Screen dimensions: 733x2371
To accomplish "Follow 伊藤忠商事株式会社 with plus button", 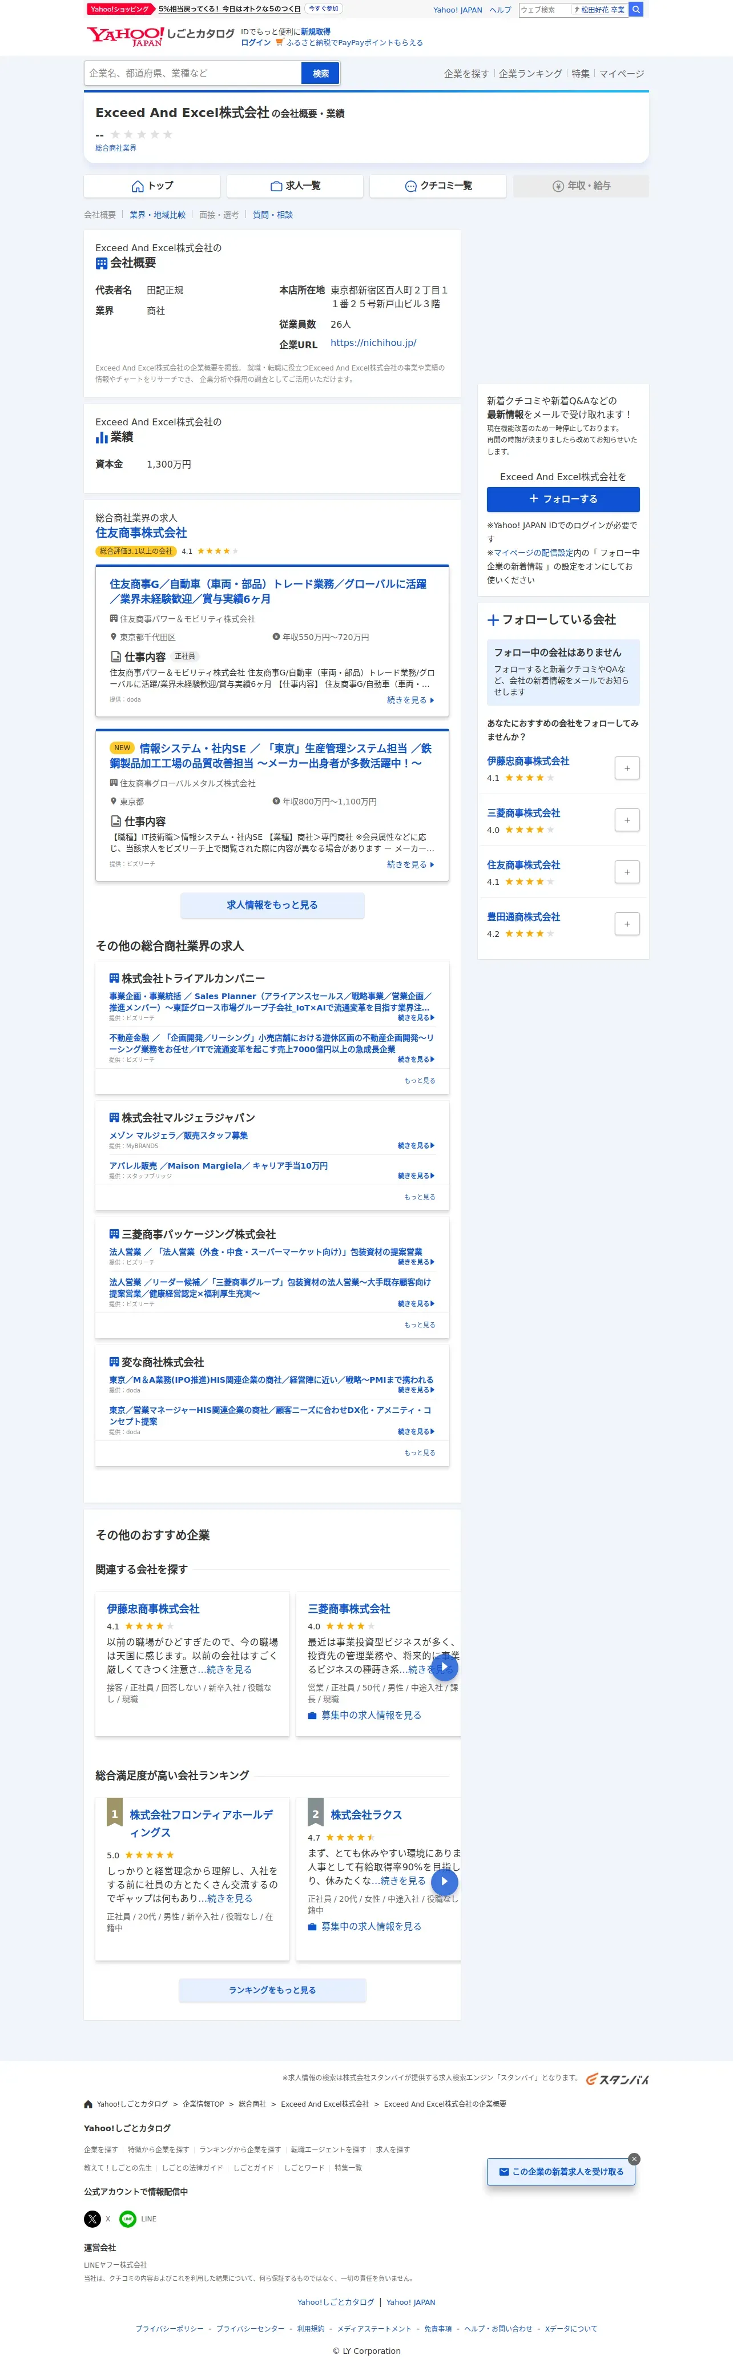I will point(627,768).
